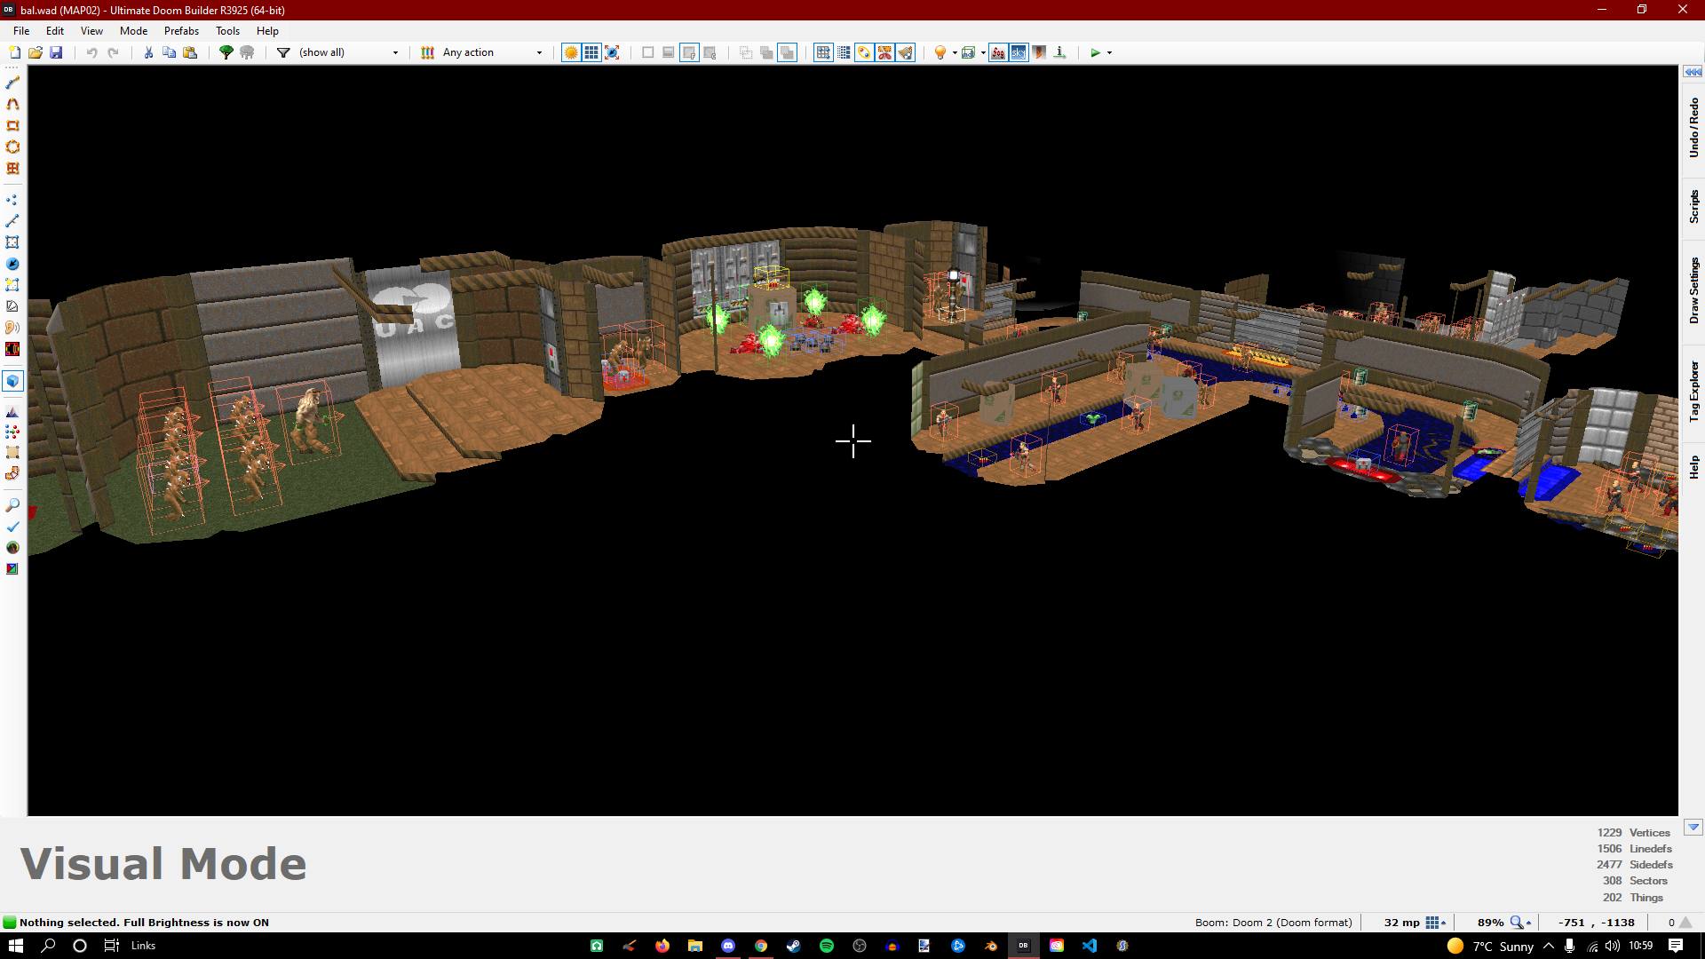Create a new map with New icon
The width and height of the screenshot is (1705, 959).
point(15,52)
